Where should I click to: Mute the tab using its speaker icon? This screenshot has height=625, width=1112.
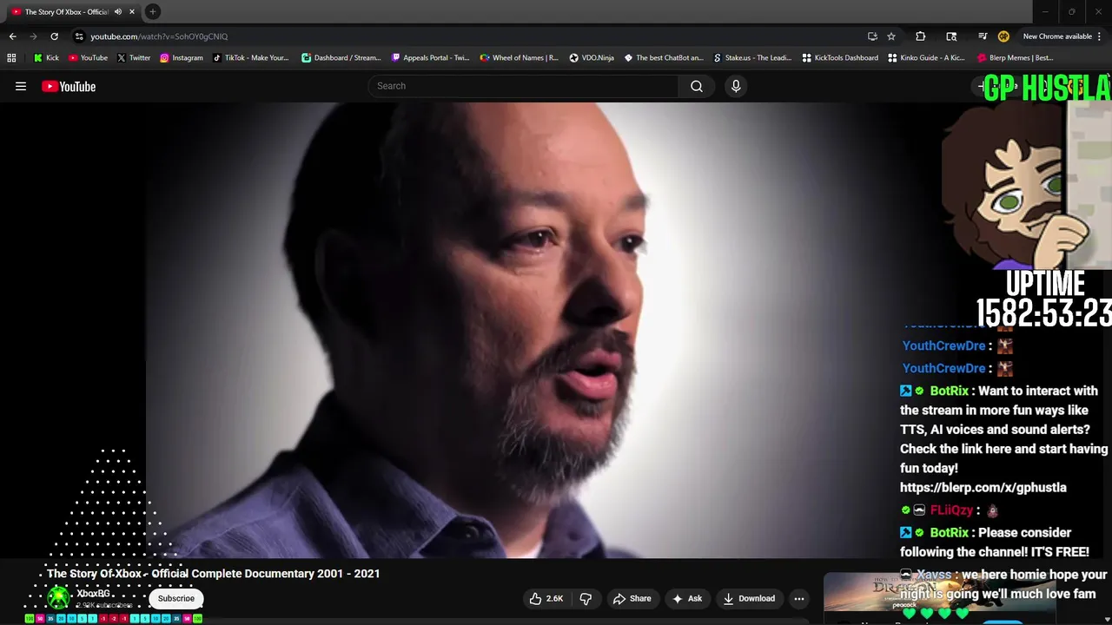tap(118, 11)
